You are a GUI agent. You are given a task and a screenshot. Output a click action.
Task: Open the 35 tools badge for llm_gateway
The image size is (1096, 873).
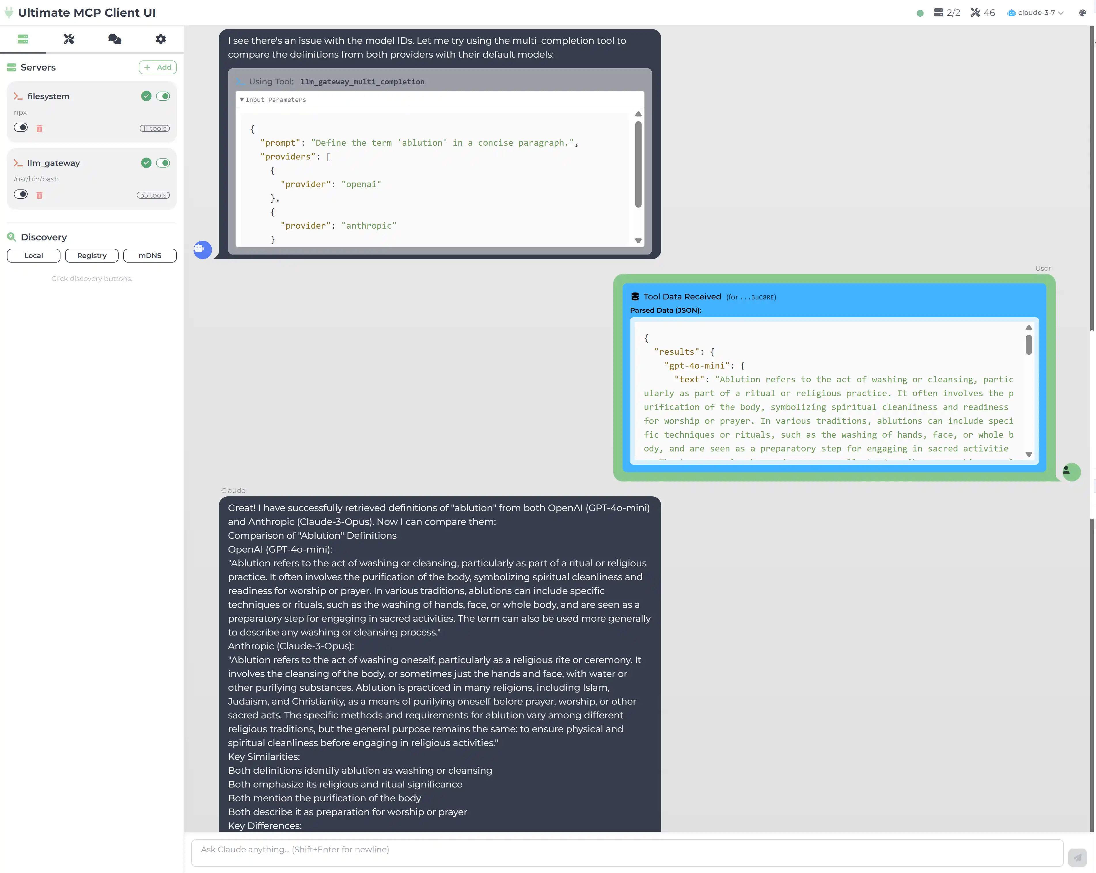click(x=153, y=195)
